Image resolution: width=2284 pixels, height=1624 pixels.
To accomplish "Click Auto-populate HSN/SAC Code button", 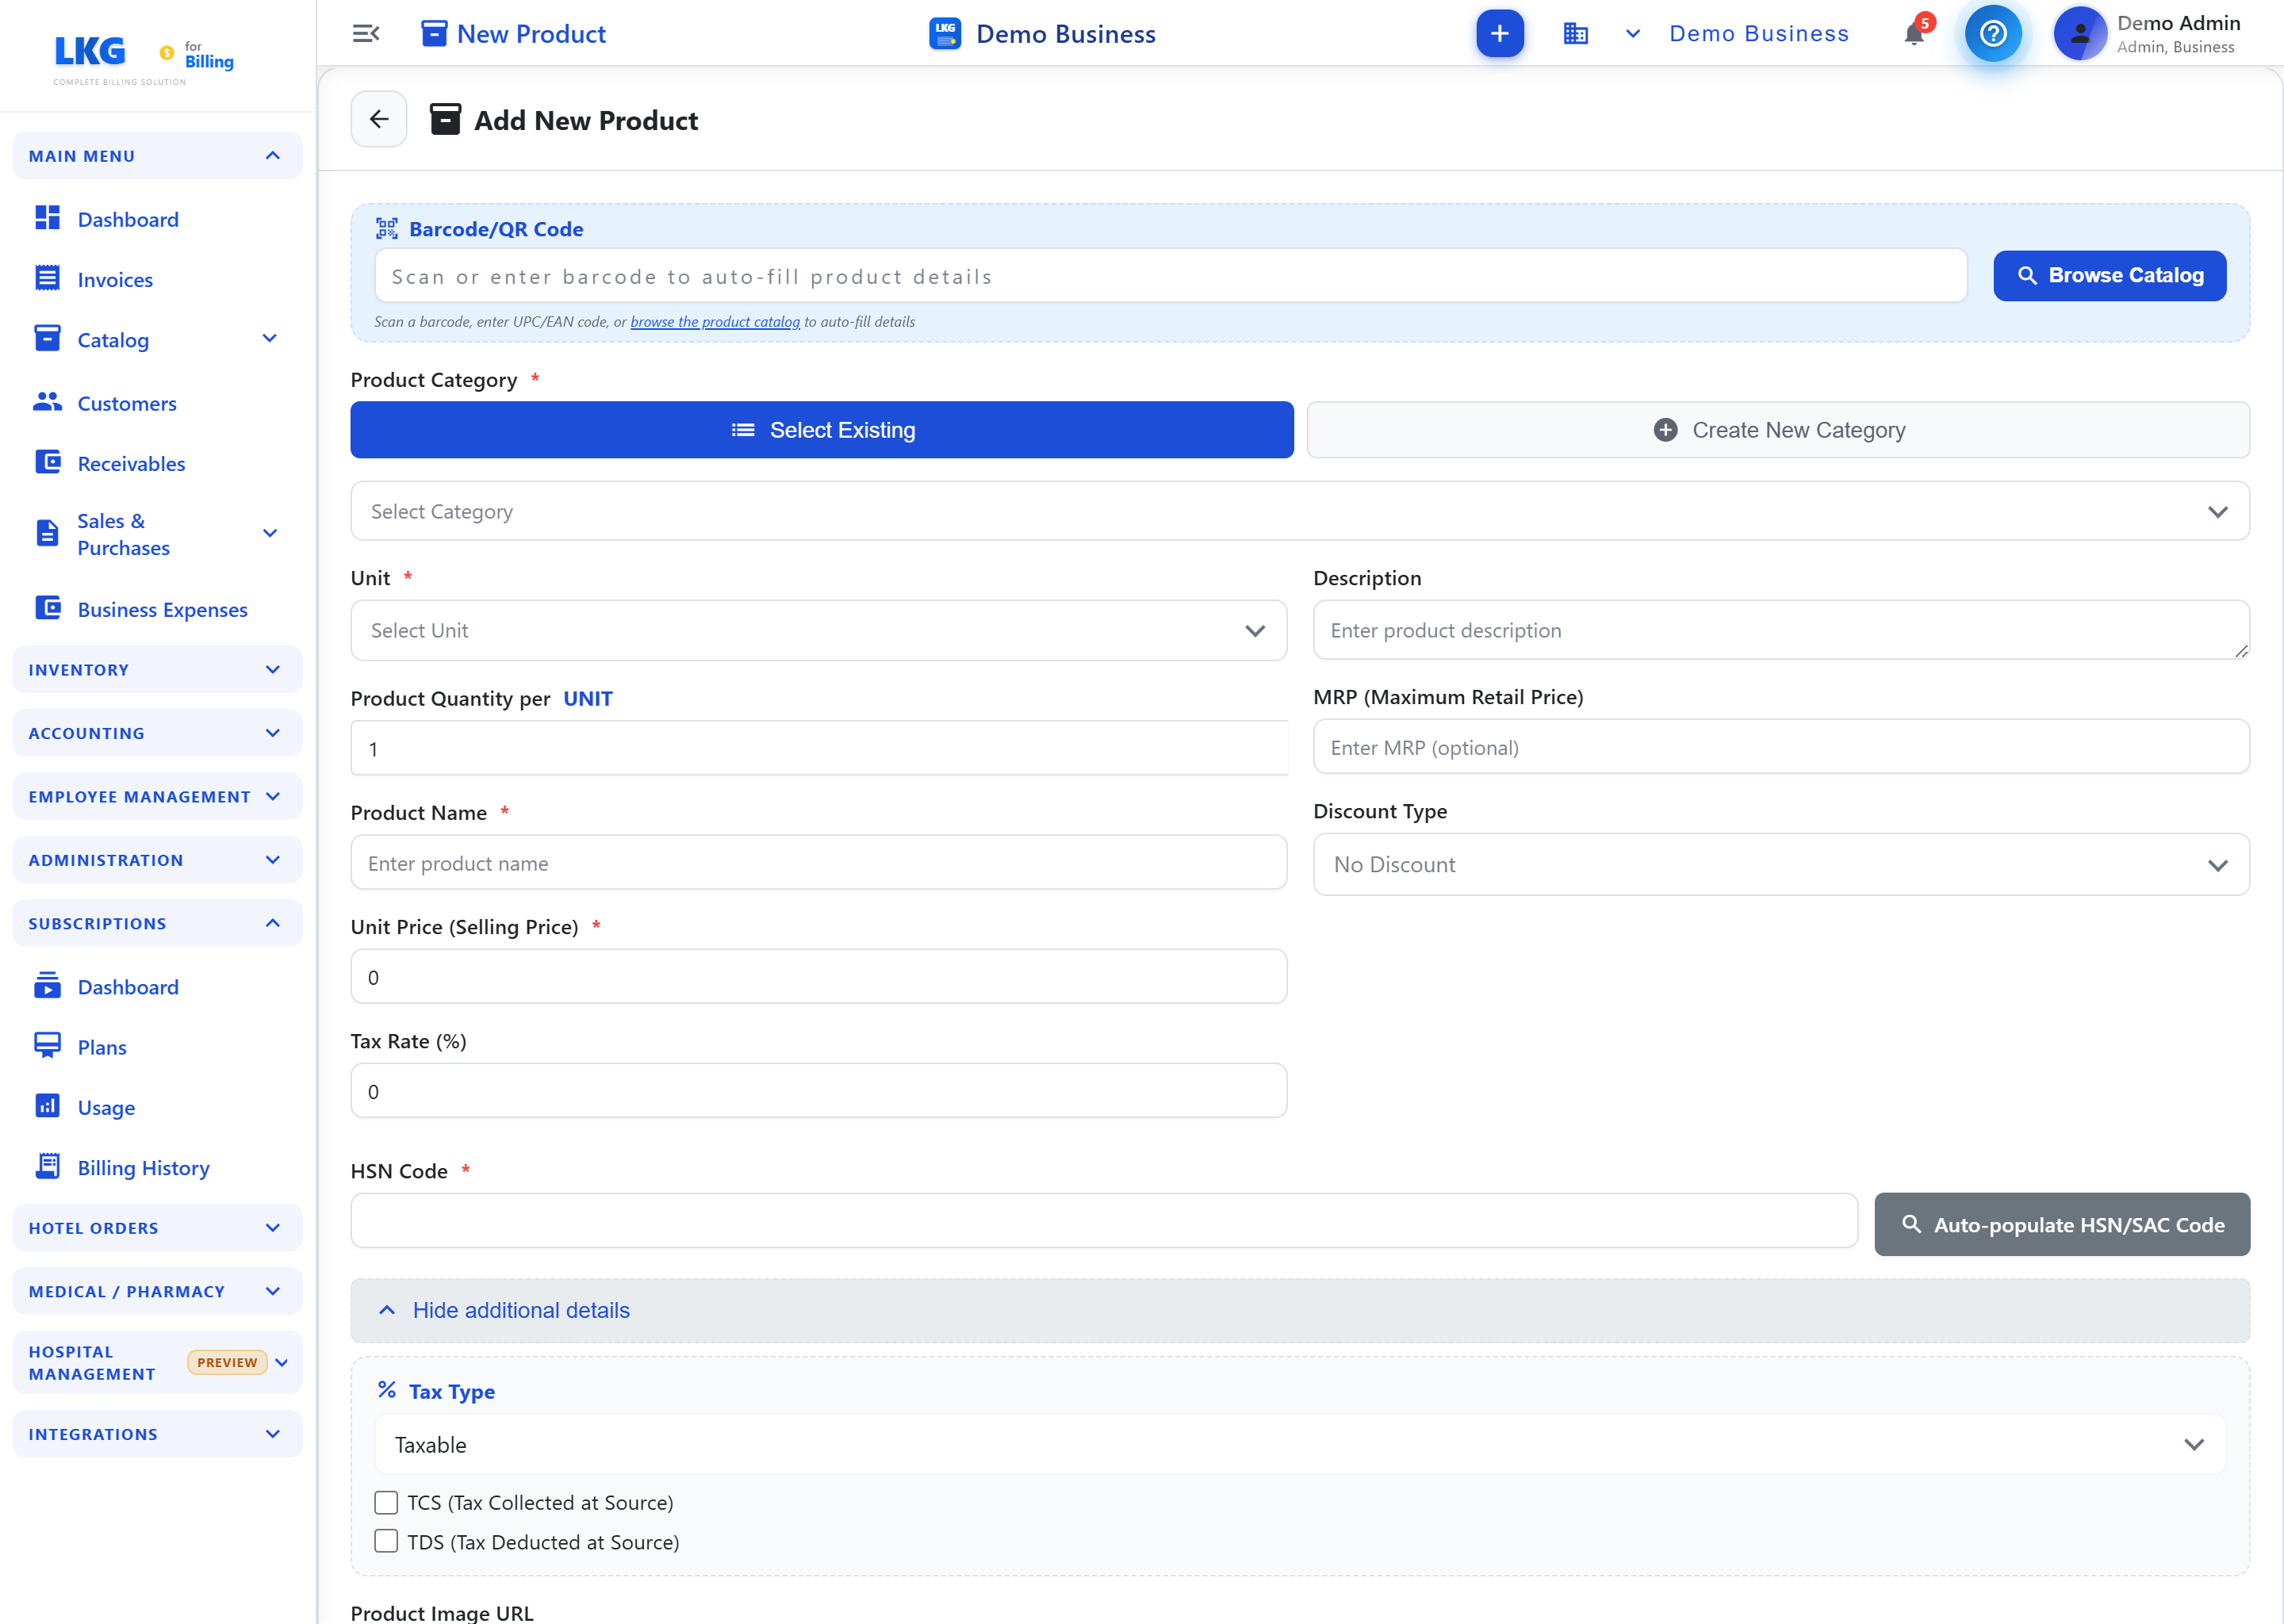I will [x=2061, y=1225].
